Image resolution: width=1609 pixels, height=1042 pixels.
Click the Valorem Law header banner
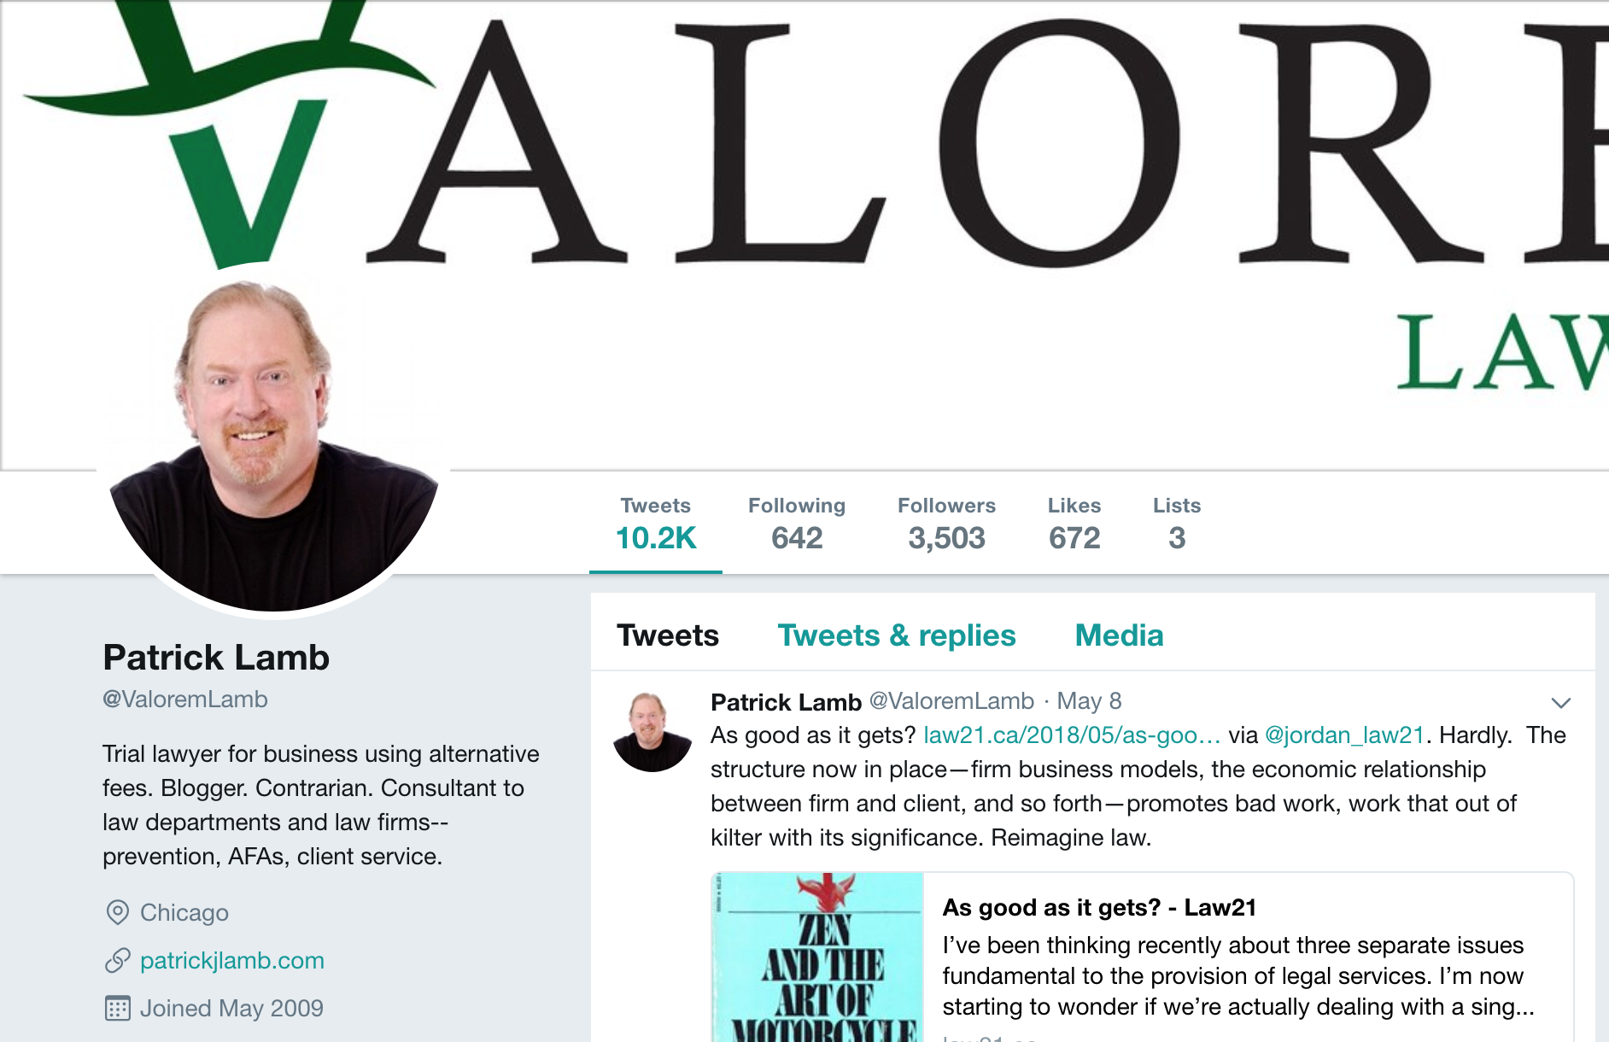point(804,235)
